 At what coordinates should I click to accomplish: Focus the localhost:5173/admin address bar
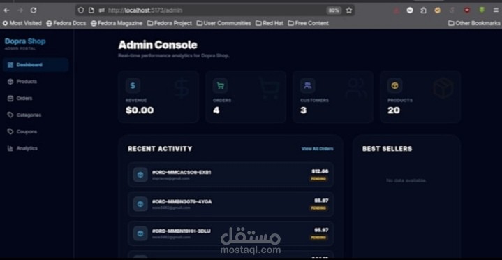coord(214,10)
